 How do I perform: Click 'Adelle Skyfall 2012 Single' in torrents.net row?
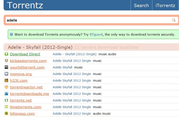72,100
